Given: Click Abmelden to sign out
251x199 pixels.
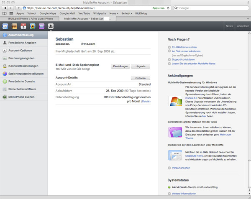Looking at the screenshot, I should [243, 26].
